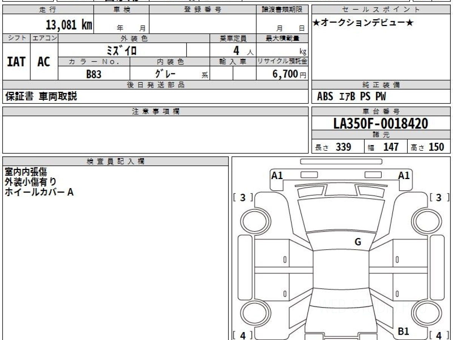Click the 車台番号 header

click(381, 111)
